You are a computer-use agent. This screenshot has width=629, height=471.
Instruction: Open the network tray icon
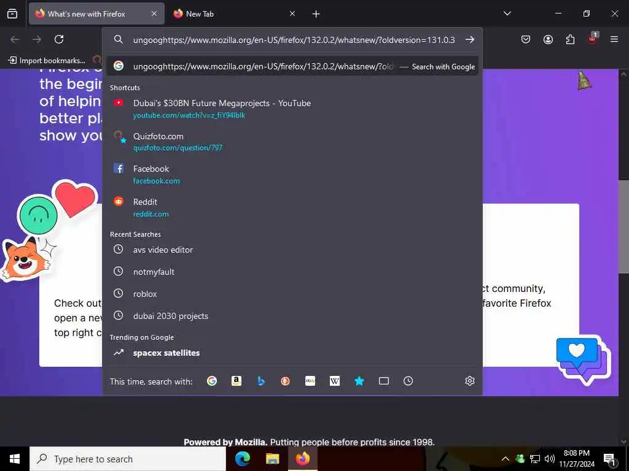click(535, 459)
